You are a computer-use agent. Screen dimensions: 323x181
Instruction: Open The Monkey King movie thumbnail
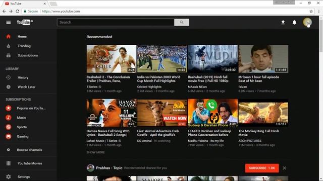click(263, 113)
